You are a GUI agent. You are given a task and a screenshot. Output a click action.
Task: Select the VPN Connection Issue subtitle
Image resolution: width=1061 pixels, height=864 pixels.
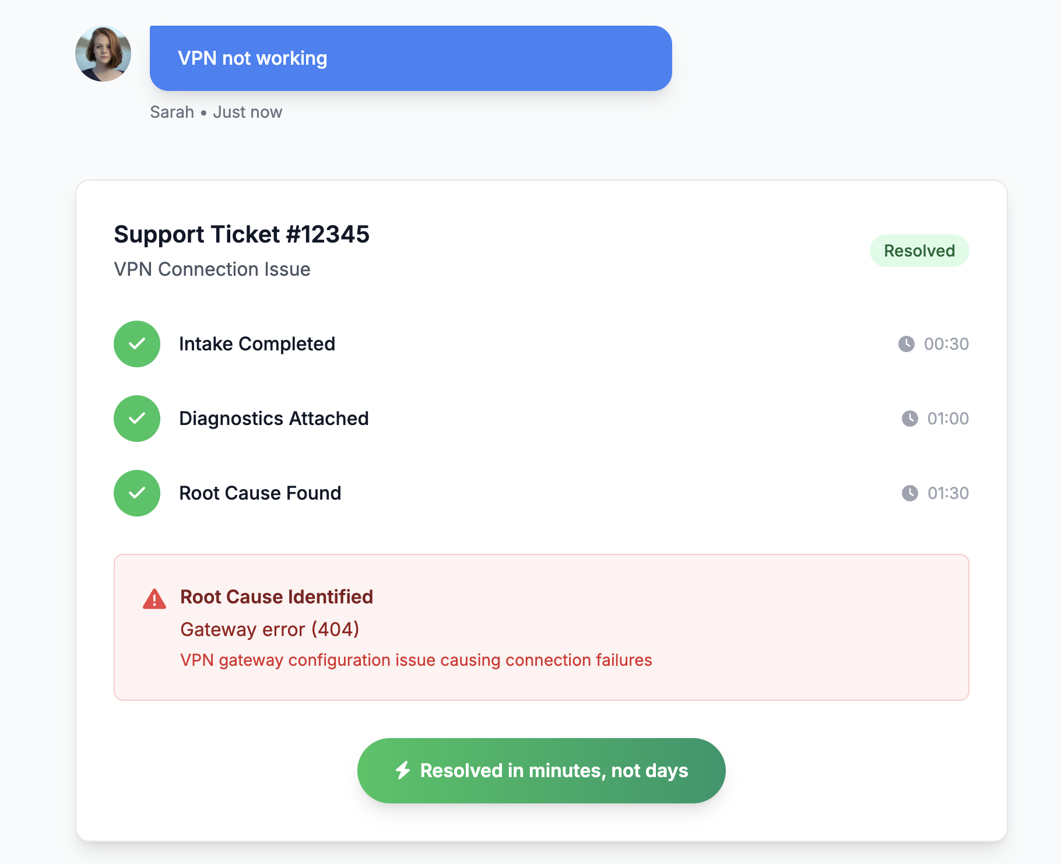coord(212,269)
